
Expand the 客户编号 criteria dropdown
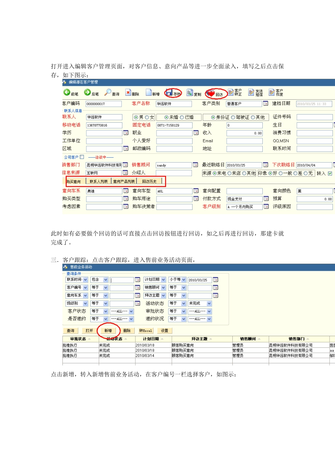point(85,288)
